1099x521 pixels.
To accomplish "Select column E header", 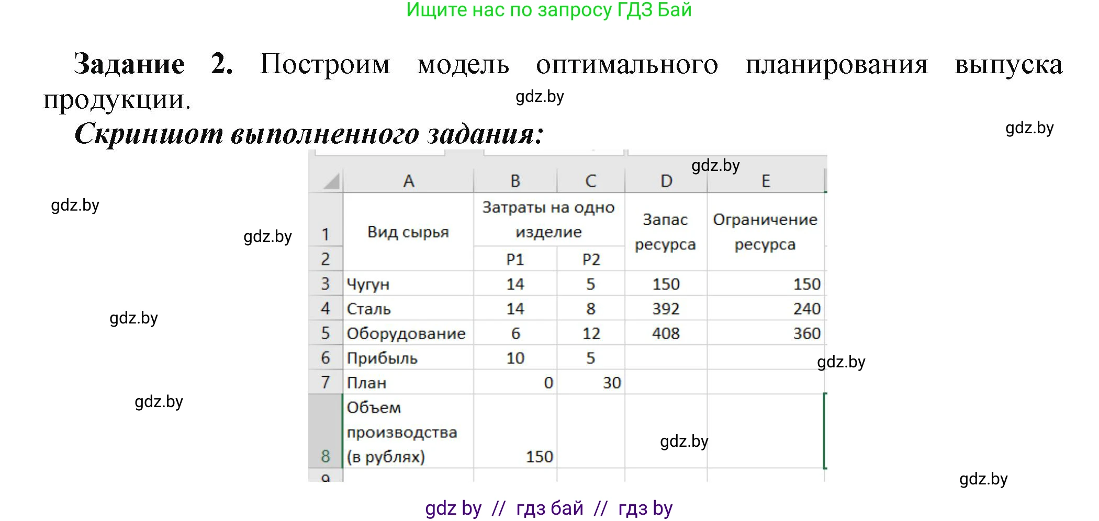I will click(766, 181).
